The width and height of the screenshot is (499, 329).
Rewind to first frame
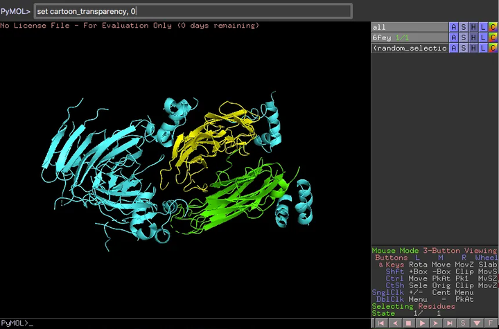pos(381,323)
